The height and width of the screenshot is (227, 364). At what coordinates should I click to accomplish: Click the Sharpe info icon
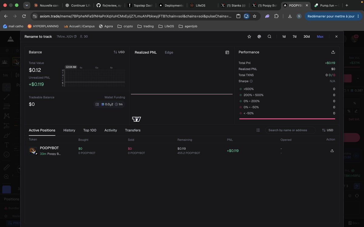coord(251,81)
